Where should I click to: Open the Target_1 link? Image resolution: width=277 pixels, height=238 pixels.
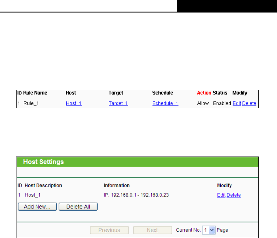click(118, 103)
